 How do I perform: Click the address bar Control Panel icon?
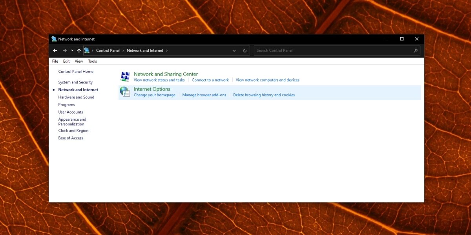pyautogui.click(x=87, y=51)
